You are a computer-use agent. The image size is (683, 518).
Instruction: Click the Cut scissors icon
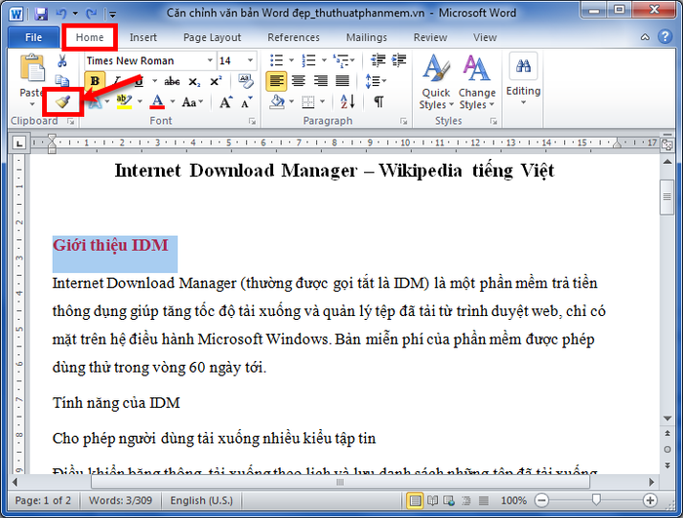click(62, 60)
